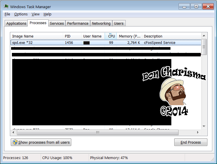217x164 pixels.
Task: Open the File menu
Action: click(x=7, y=14)
